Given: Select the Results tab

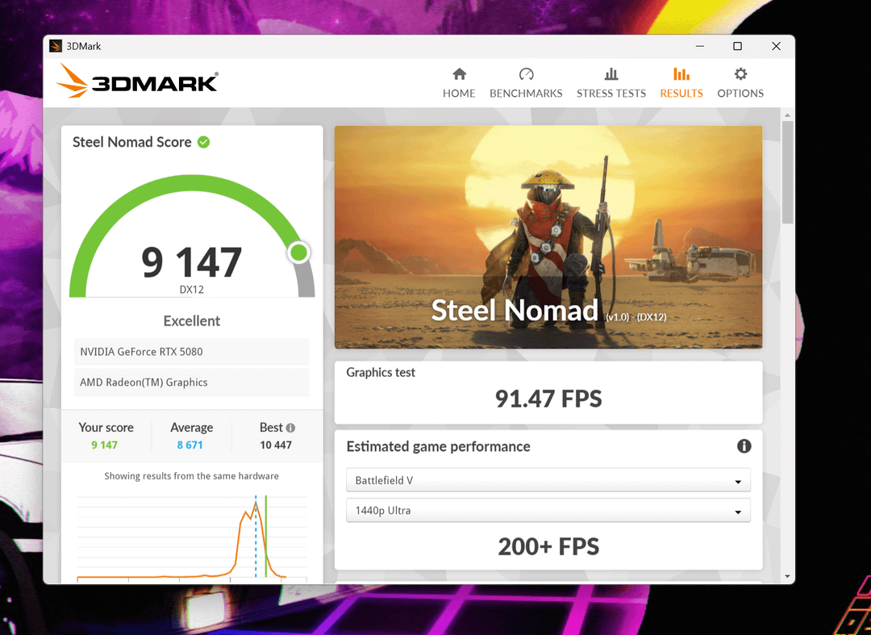Looking at the screenshot, I should (x=681, y=83).
